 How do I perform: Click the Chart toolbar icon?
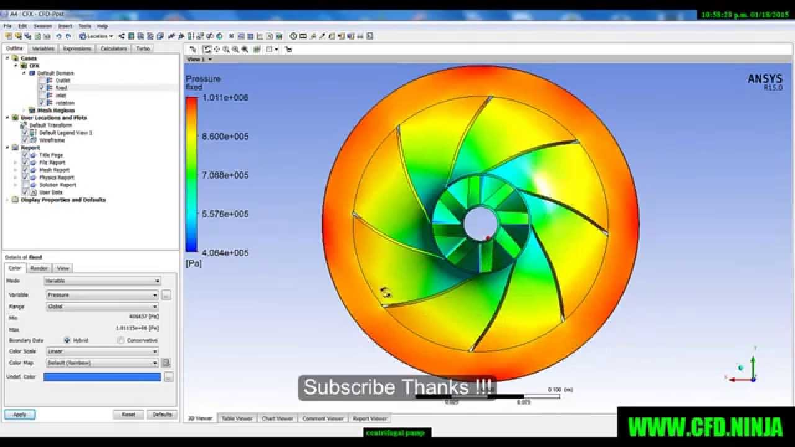(x=260, y=36)
